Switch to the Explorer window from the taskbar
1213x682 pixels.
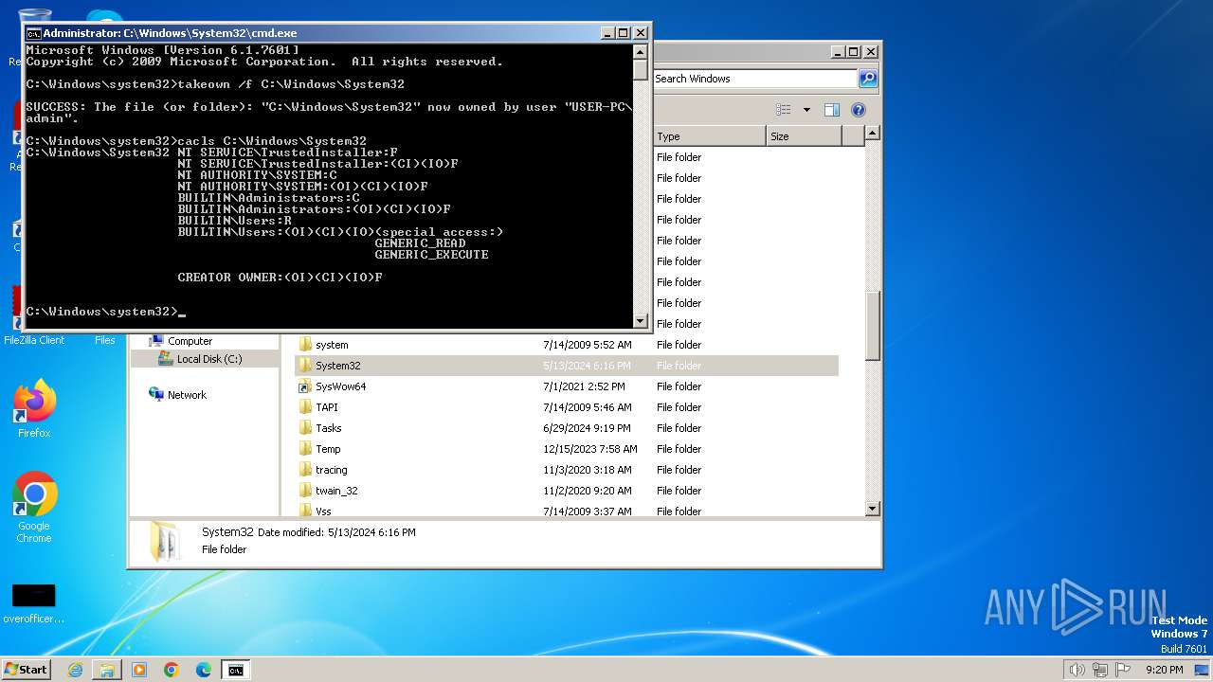pos(107,670)
